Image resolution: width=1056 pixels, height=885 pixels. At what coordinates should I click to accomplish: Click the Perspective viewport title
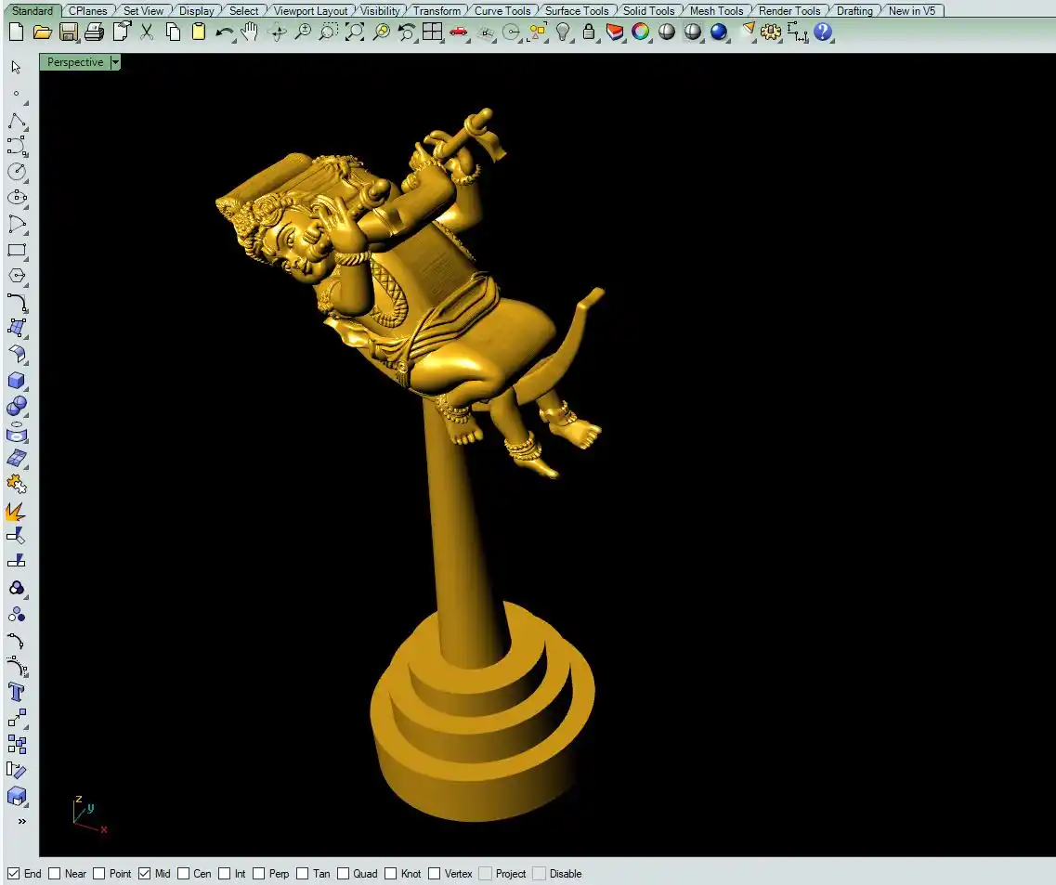75,62
